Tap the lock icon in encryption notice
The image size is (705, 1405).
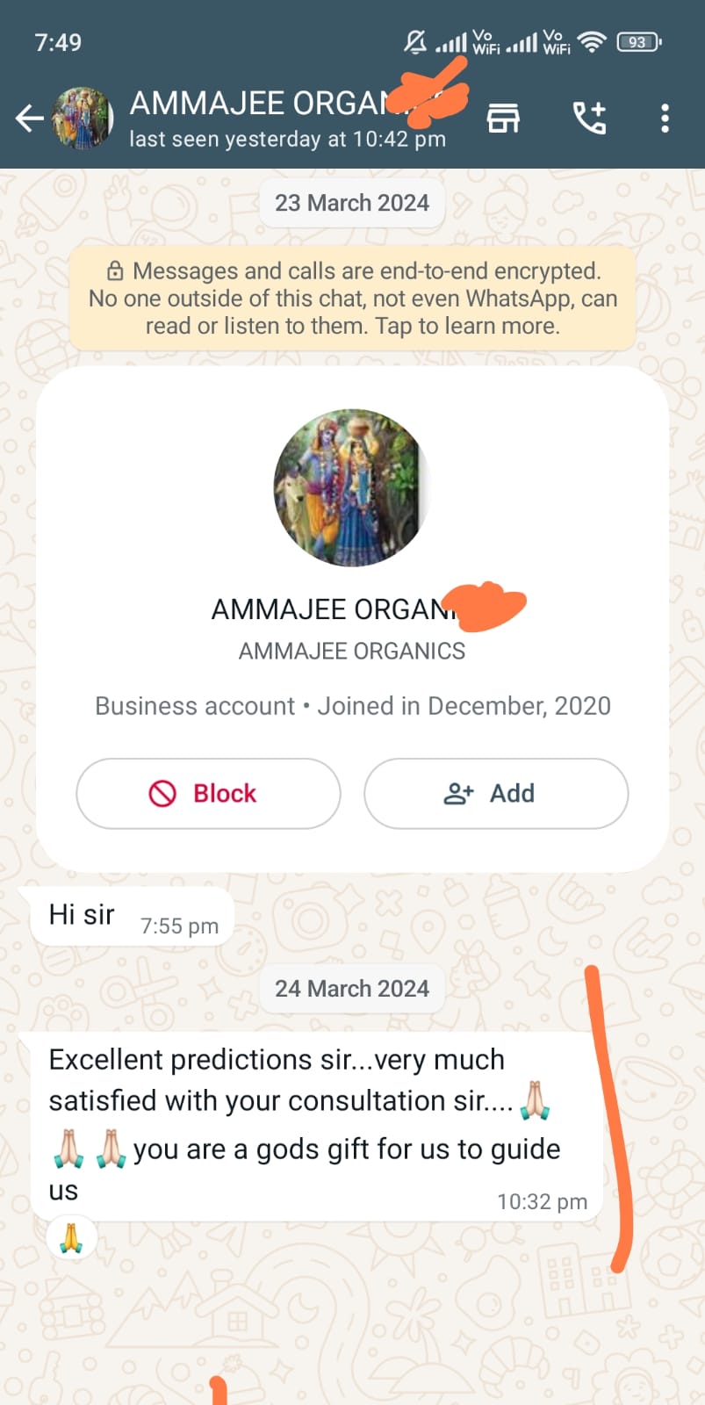(115, 270)
